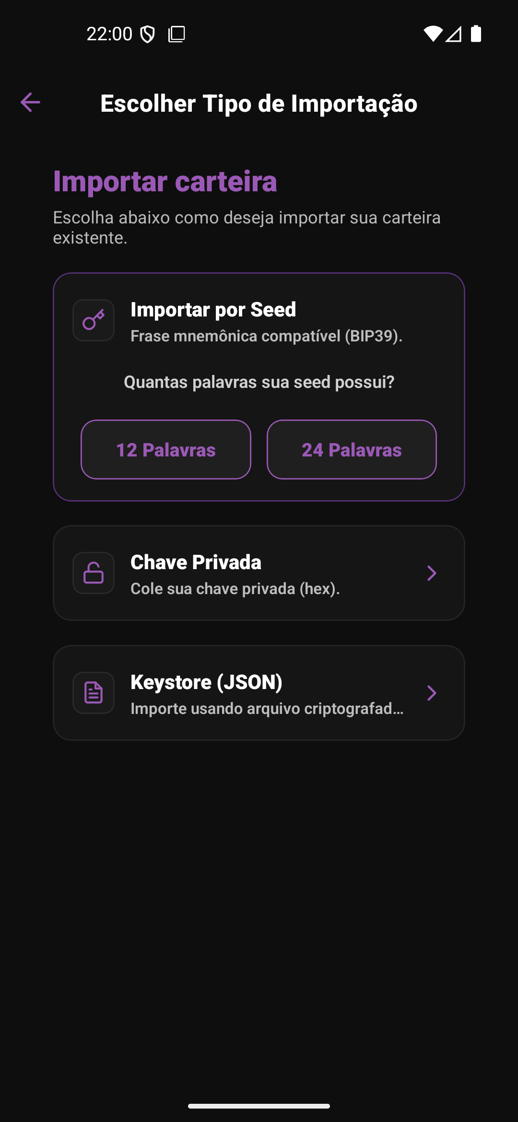Tap the Importar por Seed heading

coord(213,310)
